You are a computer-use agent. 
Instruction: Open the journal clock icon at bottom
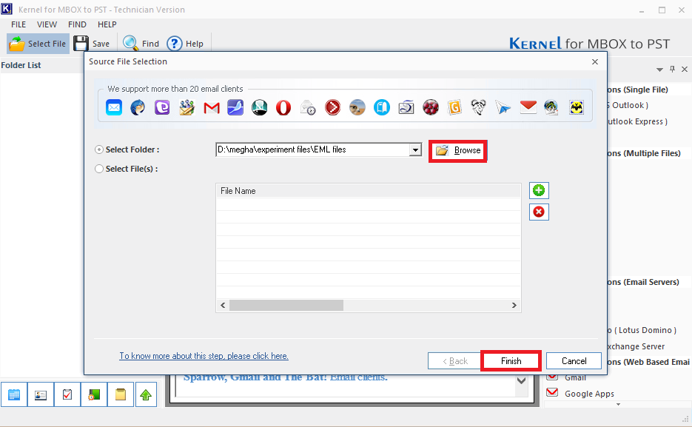(94, 394)
